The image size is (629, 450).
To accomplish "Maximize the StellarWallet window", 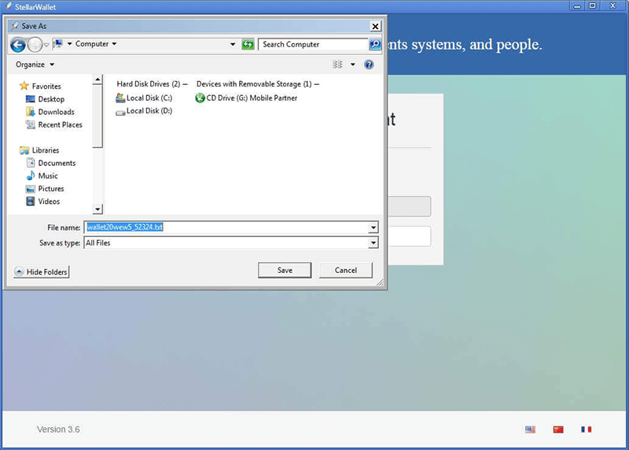I will 593,6.
